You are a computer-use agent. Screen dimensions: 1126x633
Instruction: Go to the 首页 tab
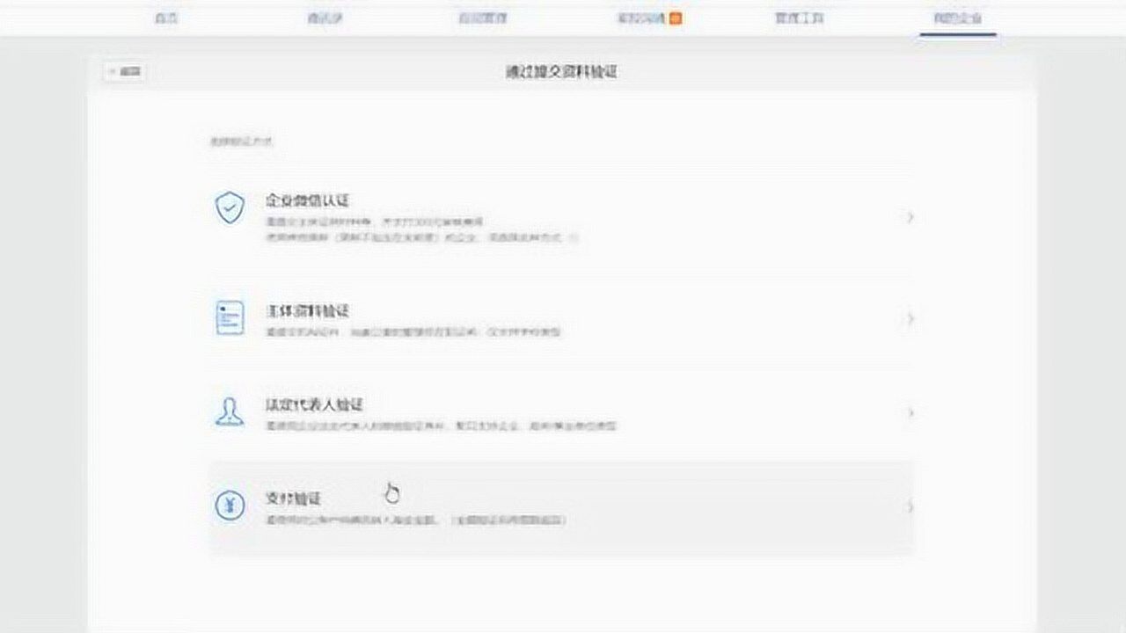coord(166,18)
